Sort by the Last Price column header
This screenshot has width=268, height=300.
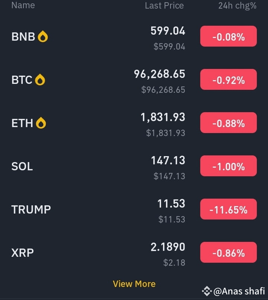(165, 6)
